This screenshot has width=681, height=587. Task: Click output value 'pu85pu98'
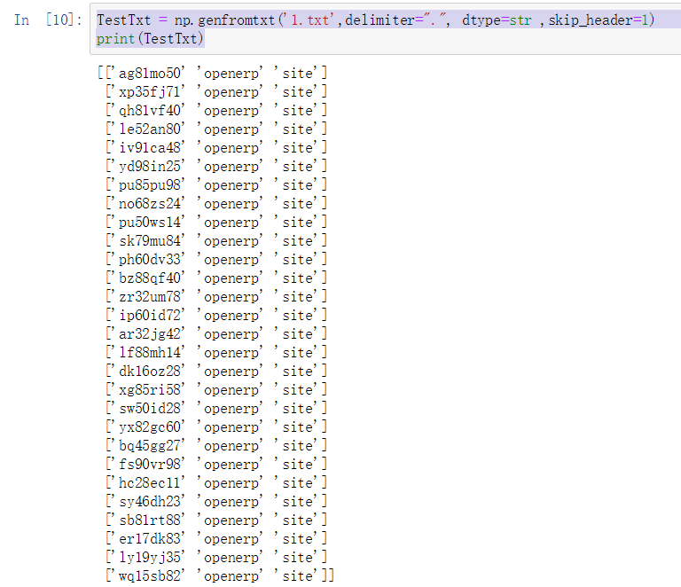tap(150, 185)
